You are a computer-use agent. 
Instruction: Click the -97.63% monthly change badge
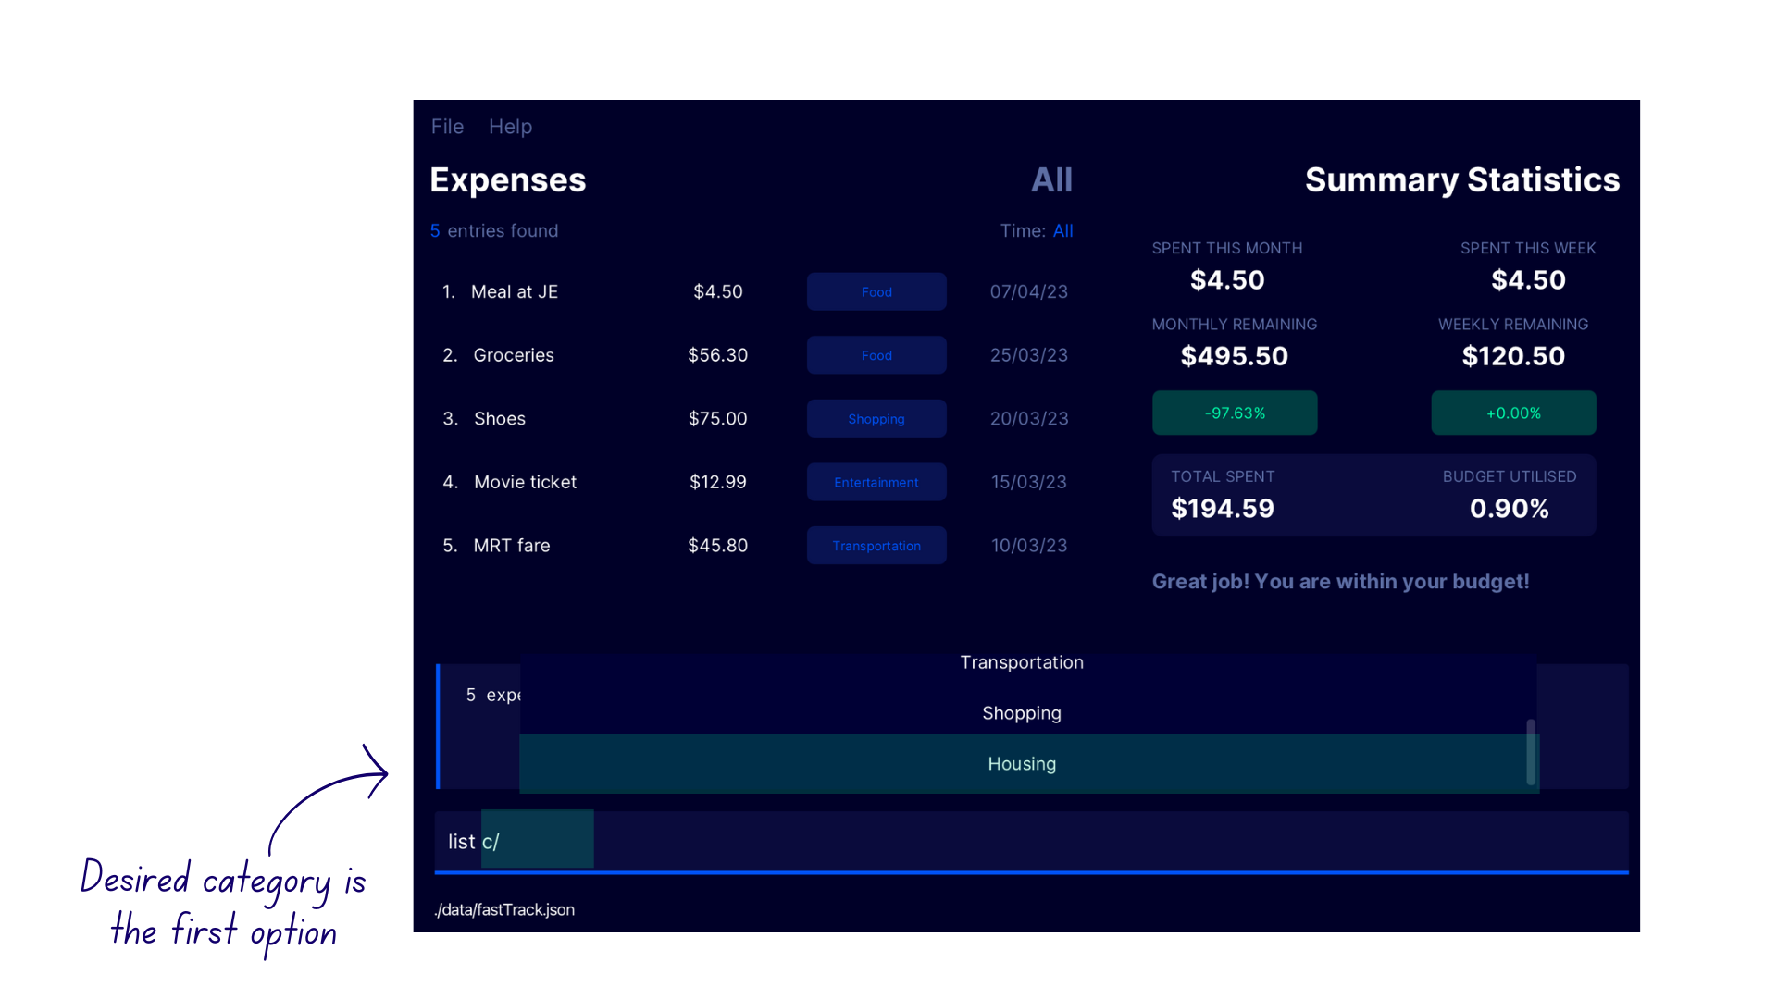pyautogui.click(x=1235, y=413)
